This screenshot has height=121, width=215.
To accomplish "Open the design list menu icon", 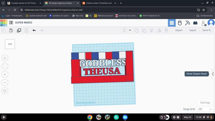I will pyautogui.click(x=11, y=23).
